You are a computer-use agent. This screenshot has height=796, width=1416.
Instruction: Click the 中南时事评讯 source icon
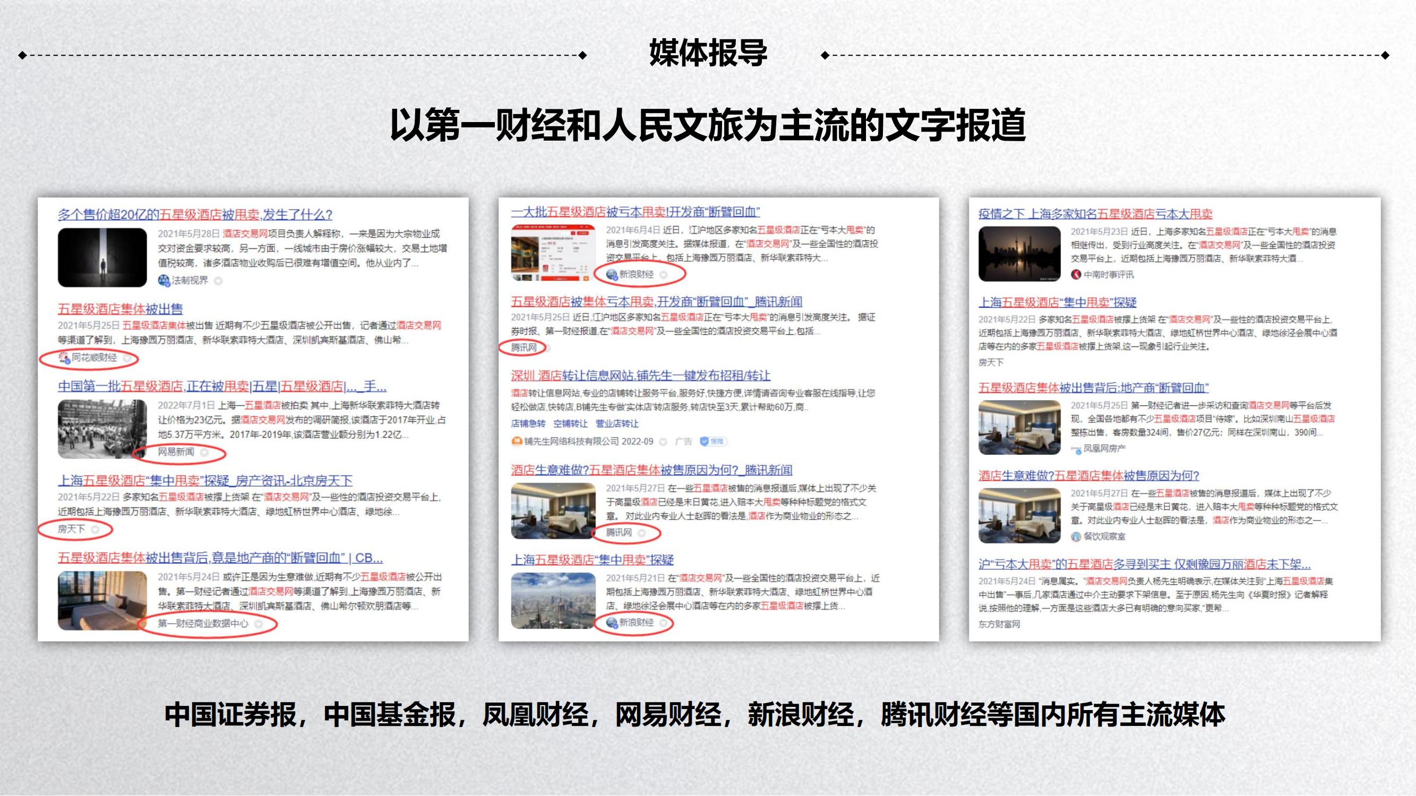tap(1076, 274)
